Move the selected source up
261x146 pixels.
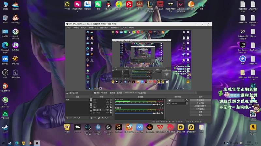pyautogui.click(x=103, y=118)
